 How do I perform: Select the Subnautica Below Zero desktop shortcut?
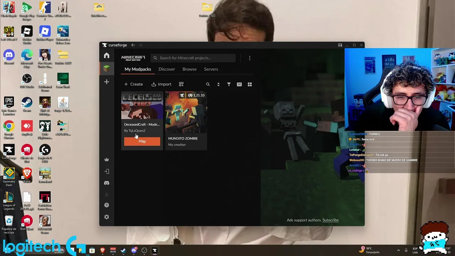click(x=63, y=35)
